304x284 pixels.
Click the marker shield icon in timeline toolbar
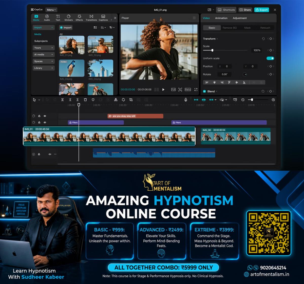tap(93, 100)
